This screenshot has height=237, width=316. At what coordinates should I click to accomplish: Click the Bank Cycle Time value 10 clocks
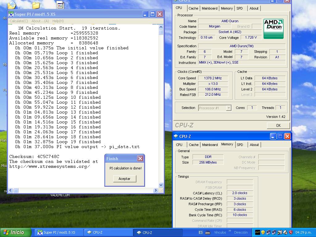coord(239,215)
